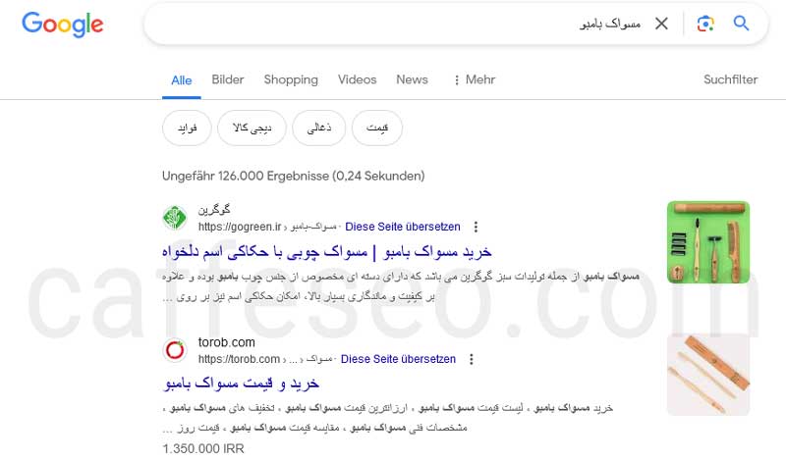Viewport: 786px width, 461px height.
Task: Switch to the Videos tab
Action: (x=357, y=79)
